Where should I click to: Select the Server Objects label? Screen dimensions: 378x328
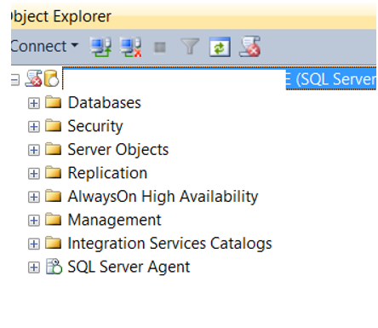pyautogui.click(x=118, y=150)
